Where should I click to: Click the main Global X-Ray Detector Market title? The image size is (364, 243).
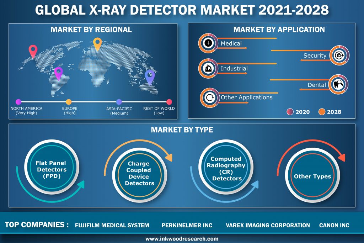point(182,10)
